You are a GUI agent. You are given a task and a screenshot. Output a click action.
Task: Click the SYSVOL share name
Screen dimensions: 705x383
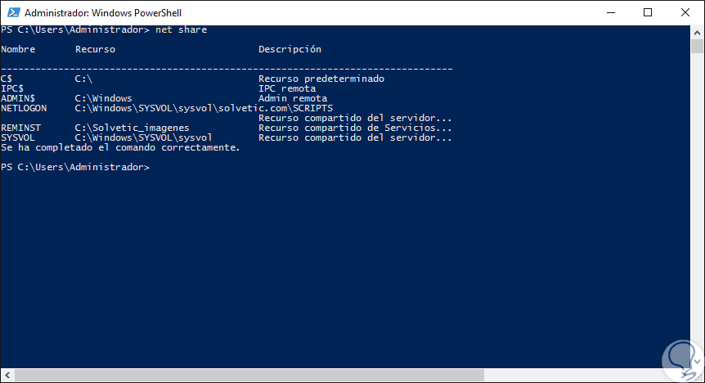click(x=19, y=137)
